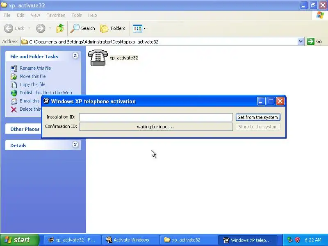Click the telephone icon in the activation dialog title bar
328x246 pixels.
pyautogui.click(x=46, y=101)
